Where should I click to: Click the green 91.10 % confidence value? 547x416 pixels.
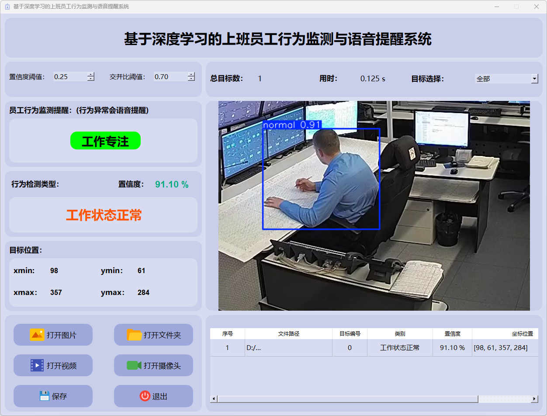tap(172, 184)
